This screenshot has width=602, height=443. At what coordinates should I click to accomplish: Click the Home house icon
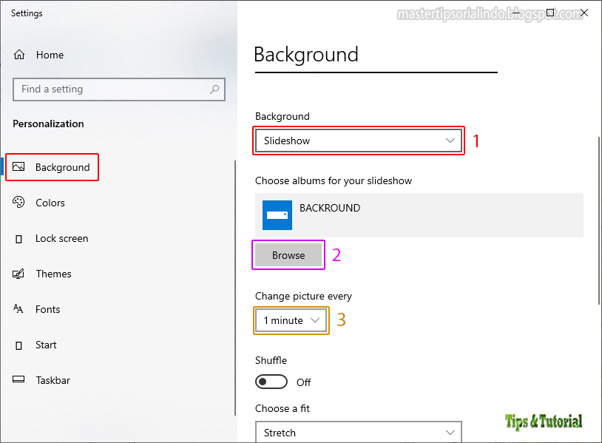19,55
